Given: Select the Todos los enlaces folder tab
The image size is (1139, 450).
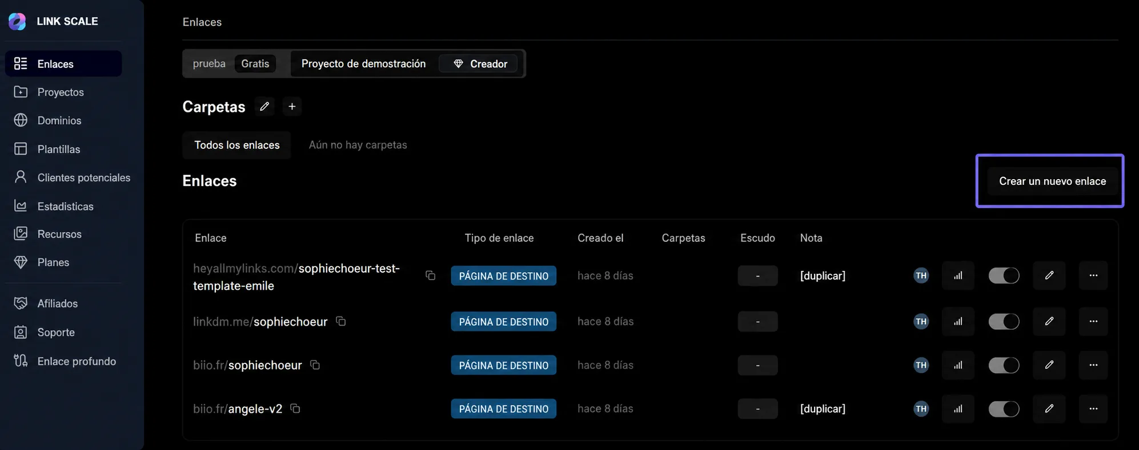Looking at the screenshot, I should [237, 145].
